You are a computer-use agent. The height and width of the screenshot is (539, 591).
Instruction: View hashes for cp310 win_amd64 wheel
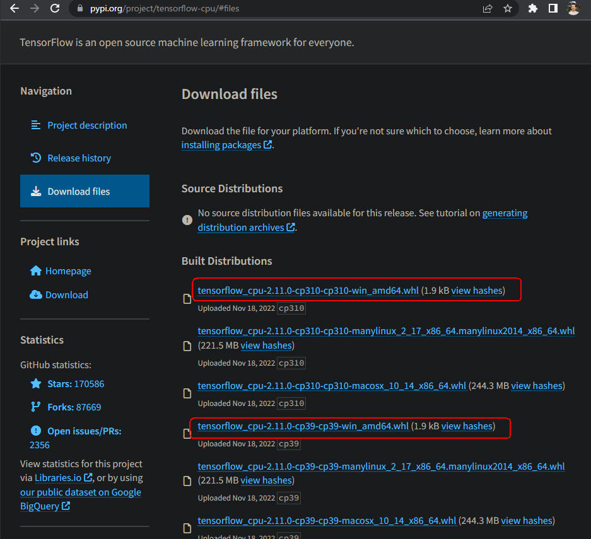coord(477,291)
